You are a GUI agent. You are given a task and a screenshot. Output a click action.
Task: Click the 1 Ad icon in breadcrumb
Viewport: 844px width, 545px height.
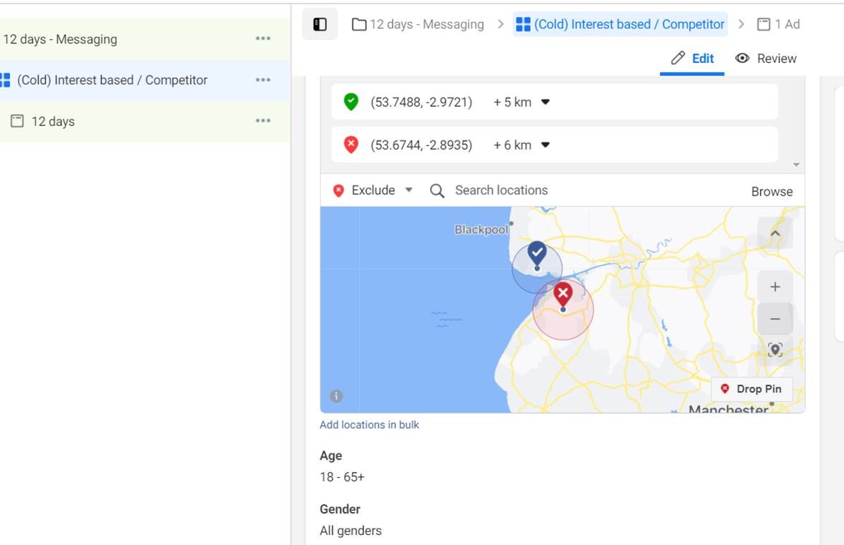tap(763, 24)
